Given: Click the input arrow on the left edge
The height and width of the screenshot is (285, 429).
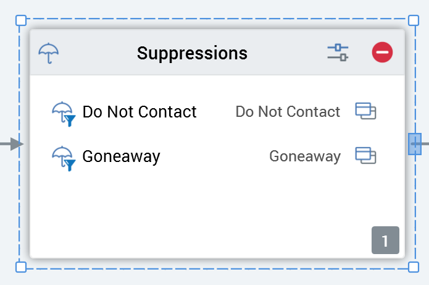Looking at the screenshot, I should 14,144.
